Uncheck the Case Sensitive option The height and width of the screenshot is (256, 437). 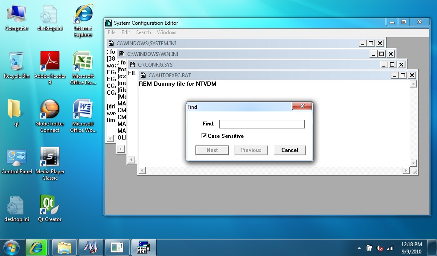tap(204, 136)
